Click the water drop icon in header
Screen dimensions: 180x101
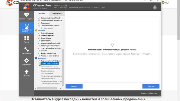pyautogui.click(x=155, y=7)
